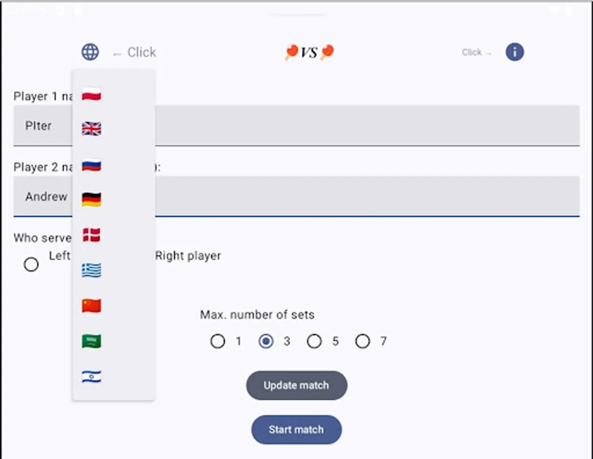593x459 pixels.
Task: Choose the Saudi Arabian flag
Action: coord(91,341)
